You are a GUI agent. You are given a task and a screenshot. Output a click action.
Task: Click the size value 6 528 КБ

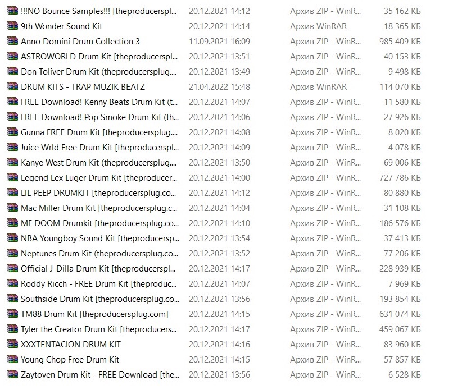coord(405,374)
